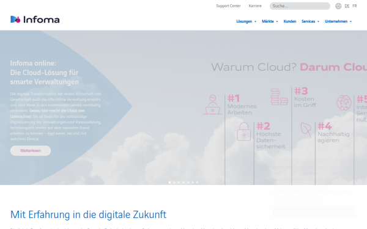
Task: Open the globe language icon
Action: coord(338,6)
